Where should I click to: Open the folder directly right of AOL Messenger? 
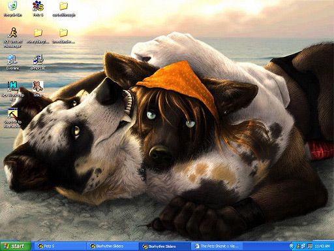coord(38,36)
